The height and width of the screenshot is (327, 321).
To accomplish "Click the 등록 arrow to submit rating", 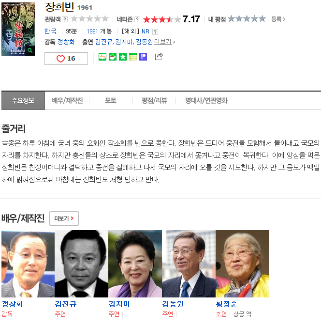I will tap(278, 19).
